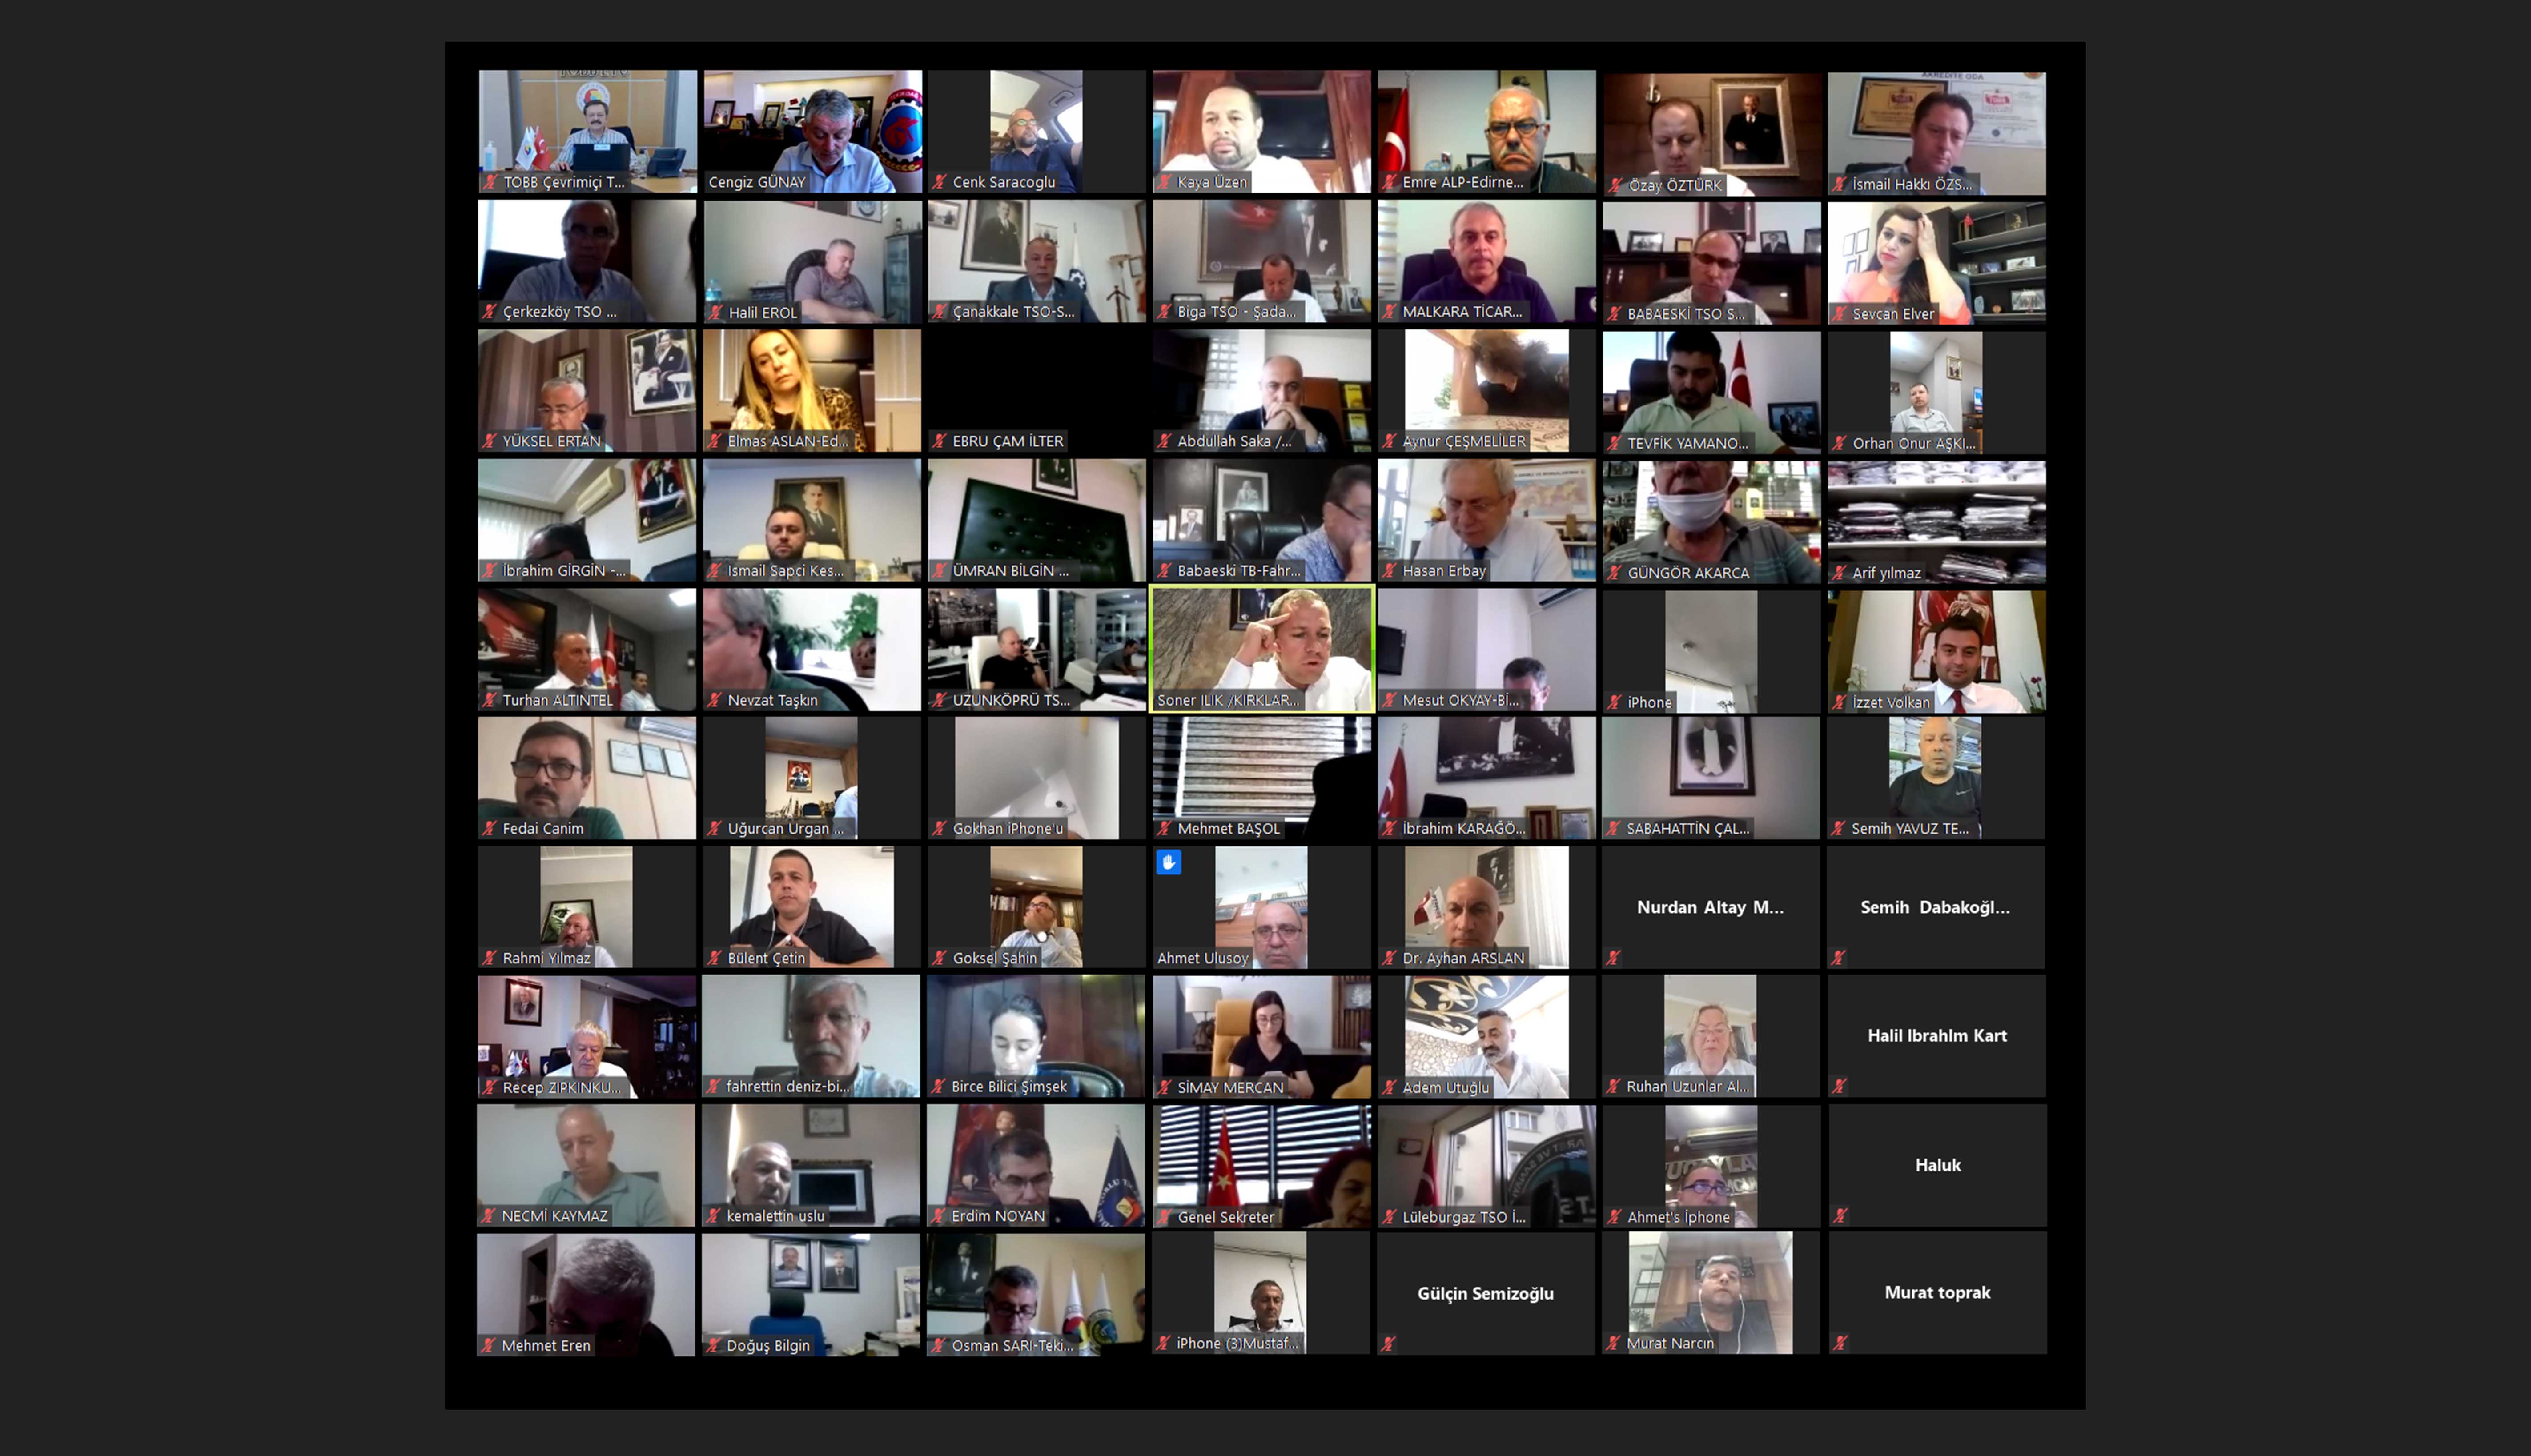Select the Gokhan iPhone'u video tile

pyautogui.click(x=1037, y=778)
